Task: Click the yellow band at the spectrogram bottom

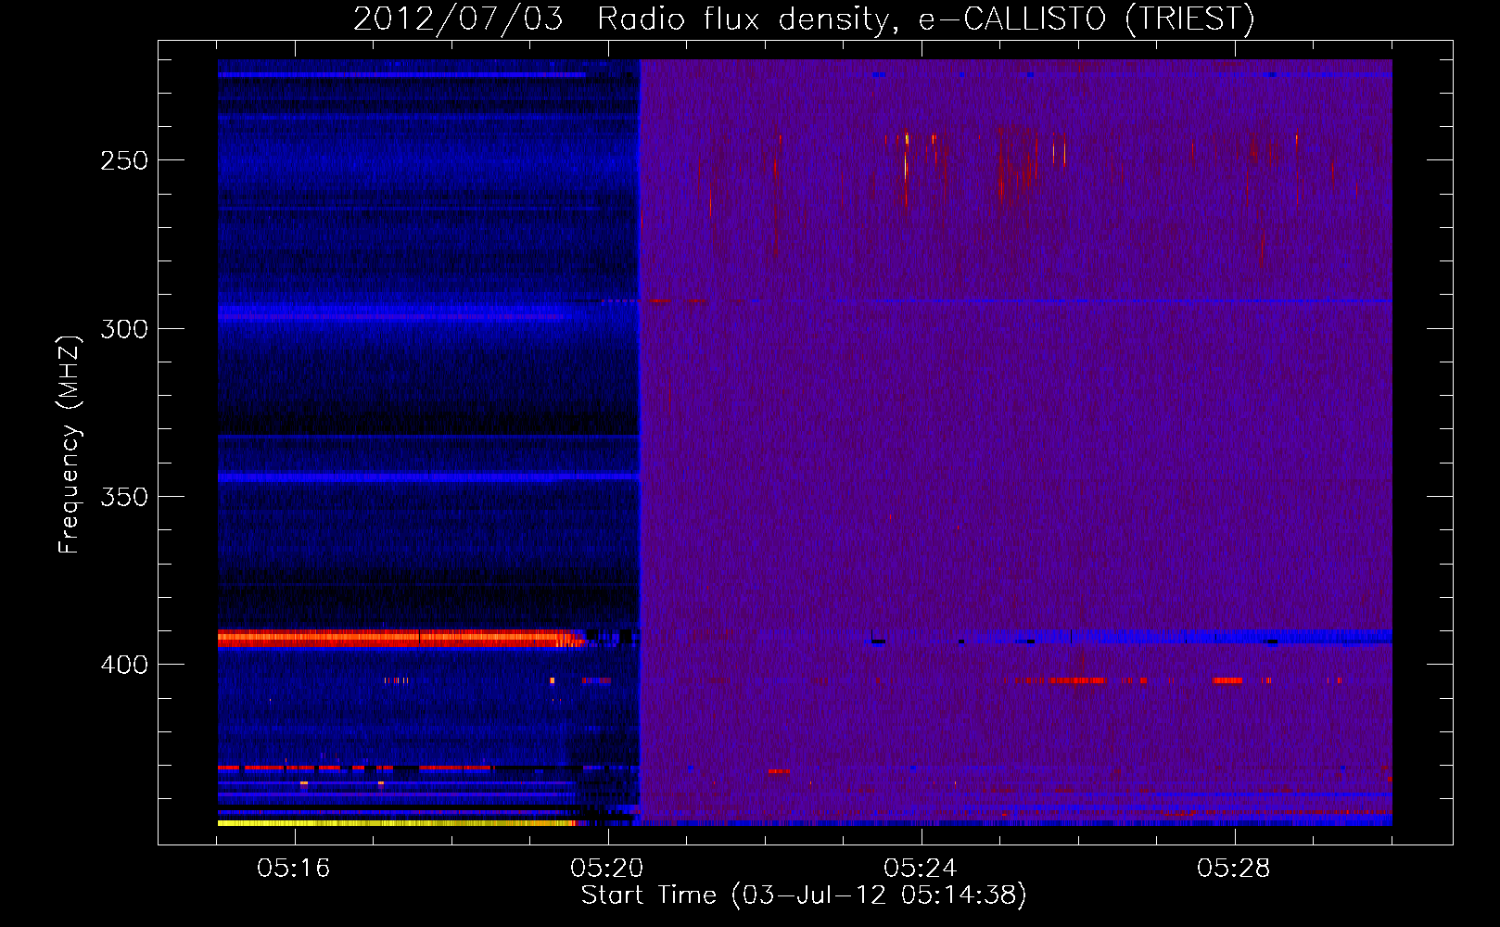Action: (x=397, y=822)
